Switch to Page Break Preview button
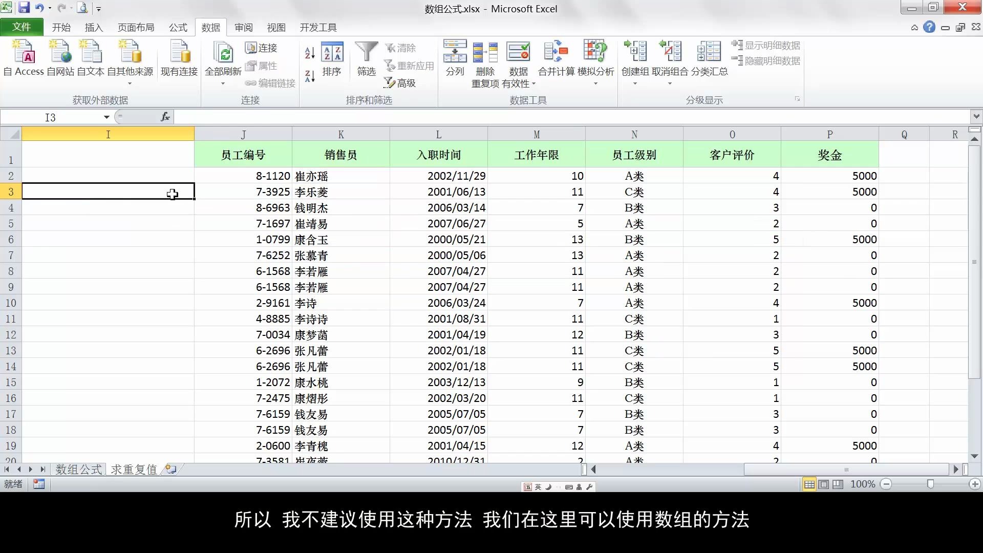The height and width of the screenshot is (553, 983). 838,484
